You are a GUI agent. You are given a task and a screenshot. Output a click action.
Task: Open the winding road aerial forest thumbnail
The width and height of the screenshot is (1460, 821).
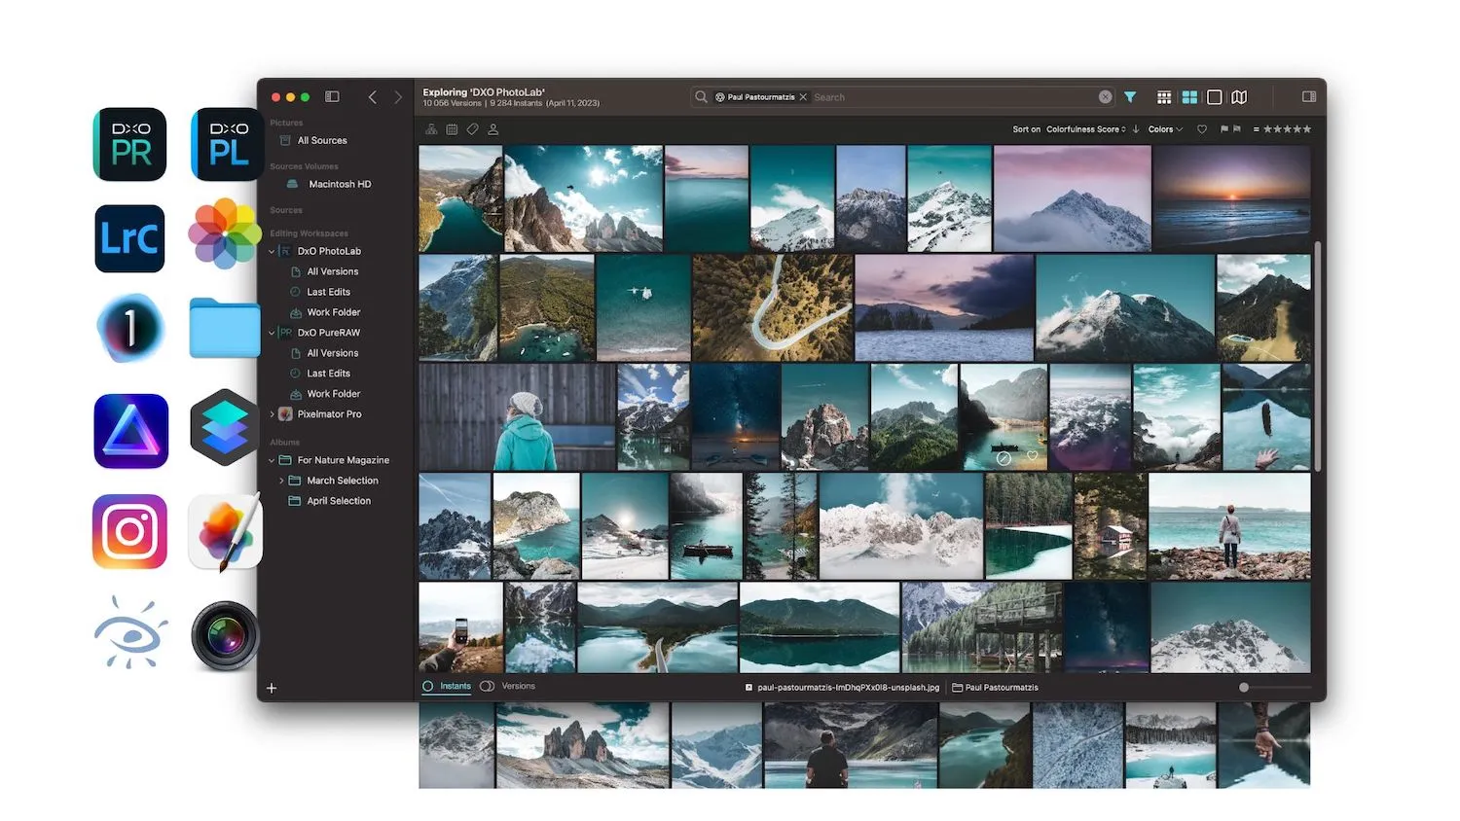point(773,307)
